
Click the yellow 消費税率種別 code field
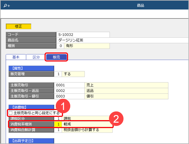tap(58, 124)
